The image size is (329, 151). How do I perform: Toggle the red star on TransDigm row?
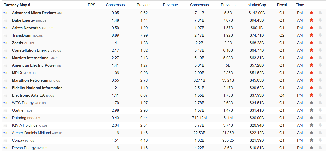click(311, 35)
